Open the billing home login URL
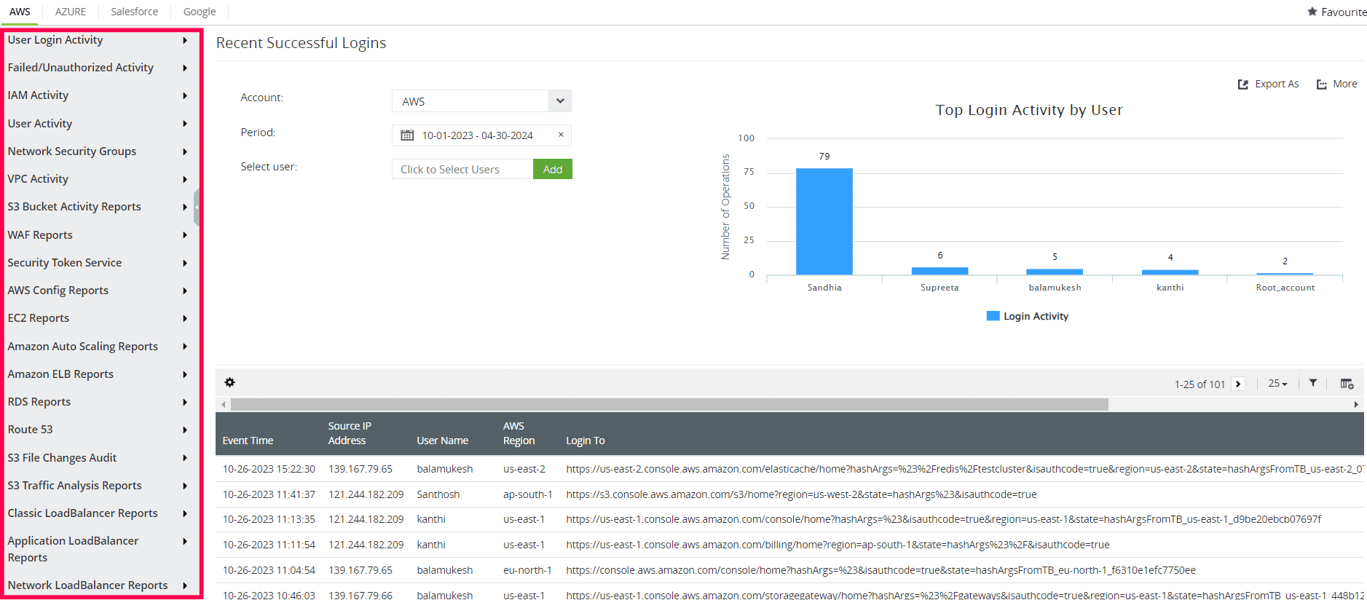The width and height of the screenshot is (1367, 600). tap(838, 545)
